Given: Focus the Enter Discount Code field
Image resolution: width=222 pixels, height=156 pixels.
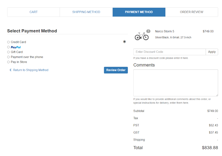Looking at the screenshot, I should click(169, 52).
